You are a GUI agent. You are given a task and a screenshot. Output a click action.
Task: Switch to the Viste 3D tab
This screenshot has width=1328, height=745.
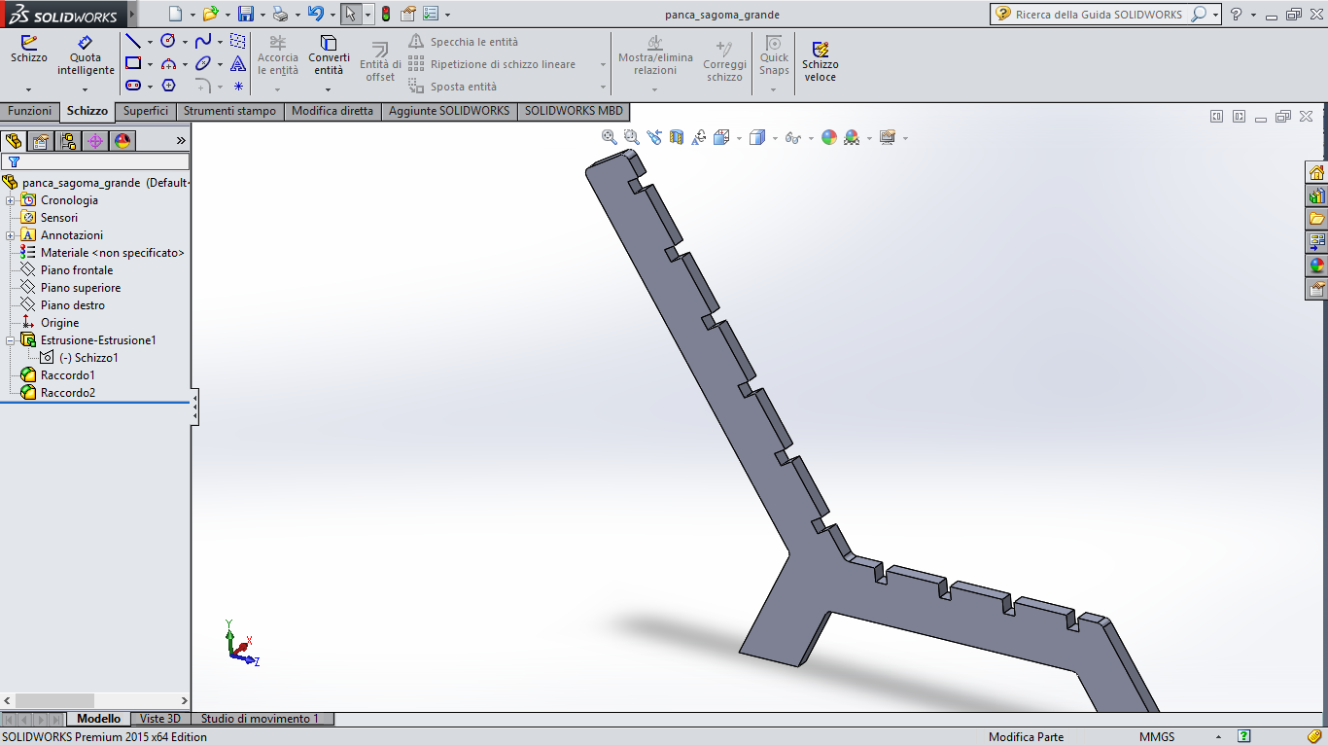(x=160, y=719)
